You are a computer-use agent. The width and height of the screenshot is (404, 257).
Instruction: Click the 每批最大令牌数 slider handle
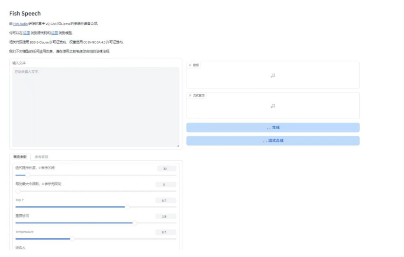[18, 191]
